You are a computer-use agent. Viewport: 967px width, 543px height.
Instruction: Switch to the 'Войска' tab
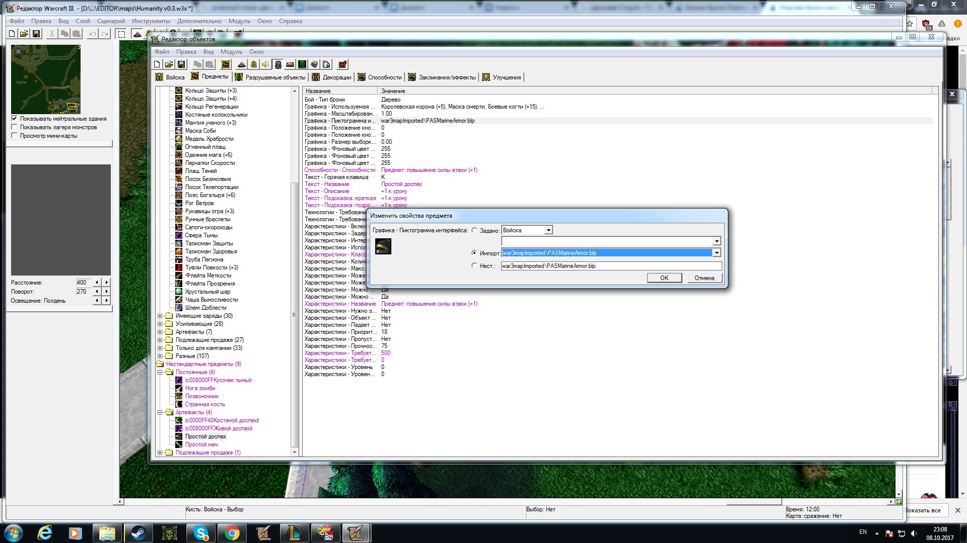click(170, 77)
